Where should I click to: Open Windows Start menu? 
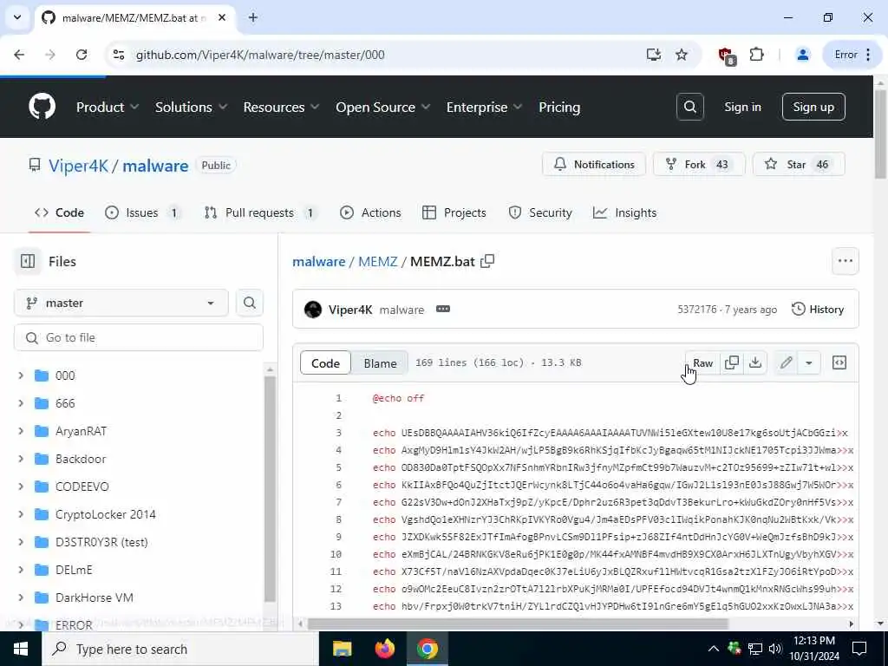(21, 649)
